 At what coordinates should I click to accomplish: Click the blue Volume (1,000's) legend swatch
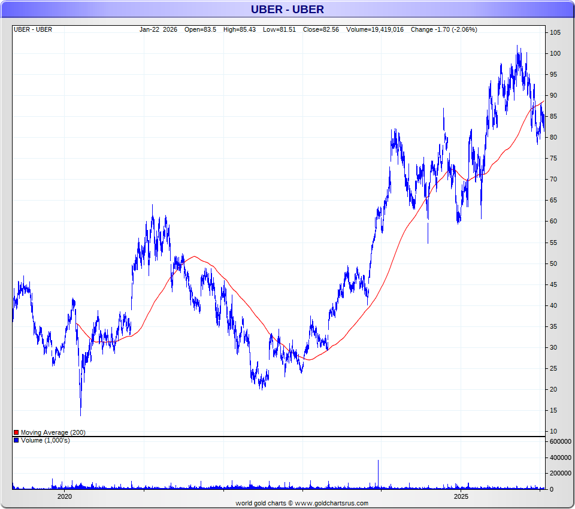pyautogui.click(x=16, y=441)
